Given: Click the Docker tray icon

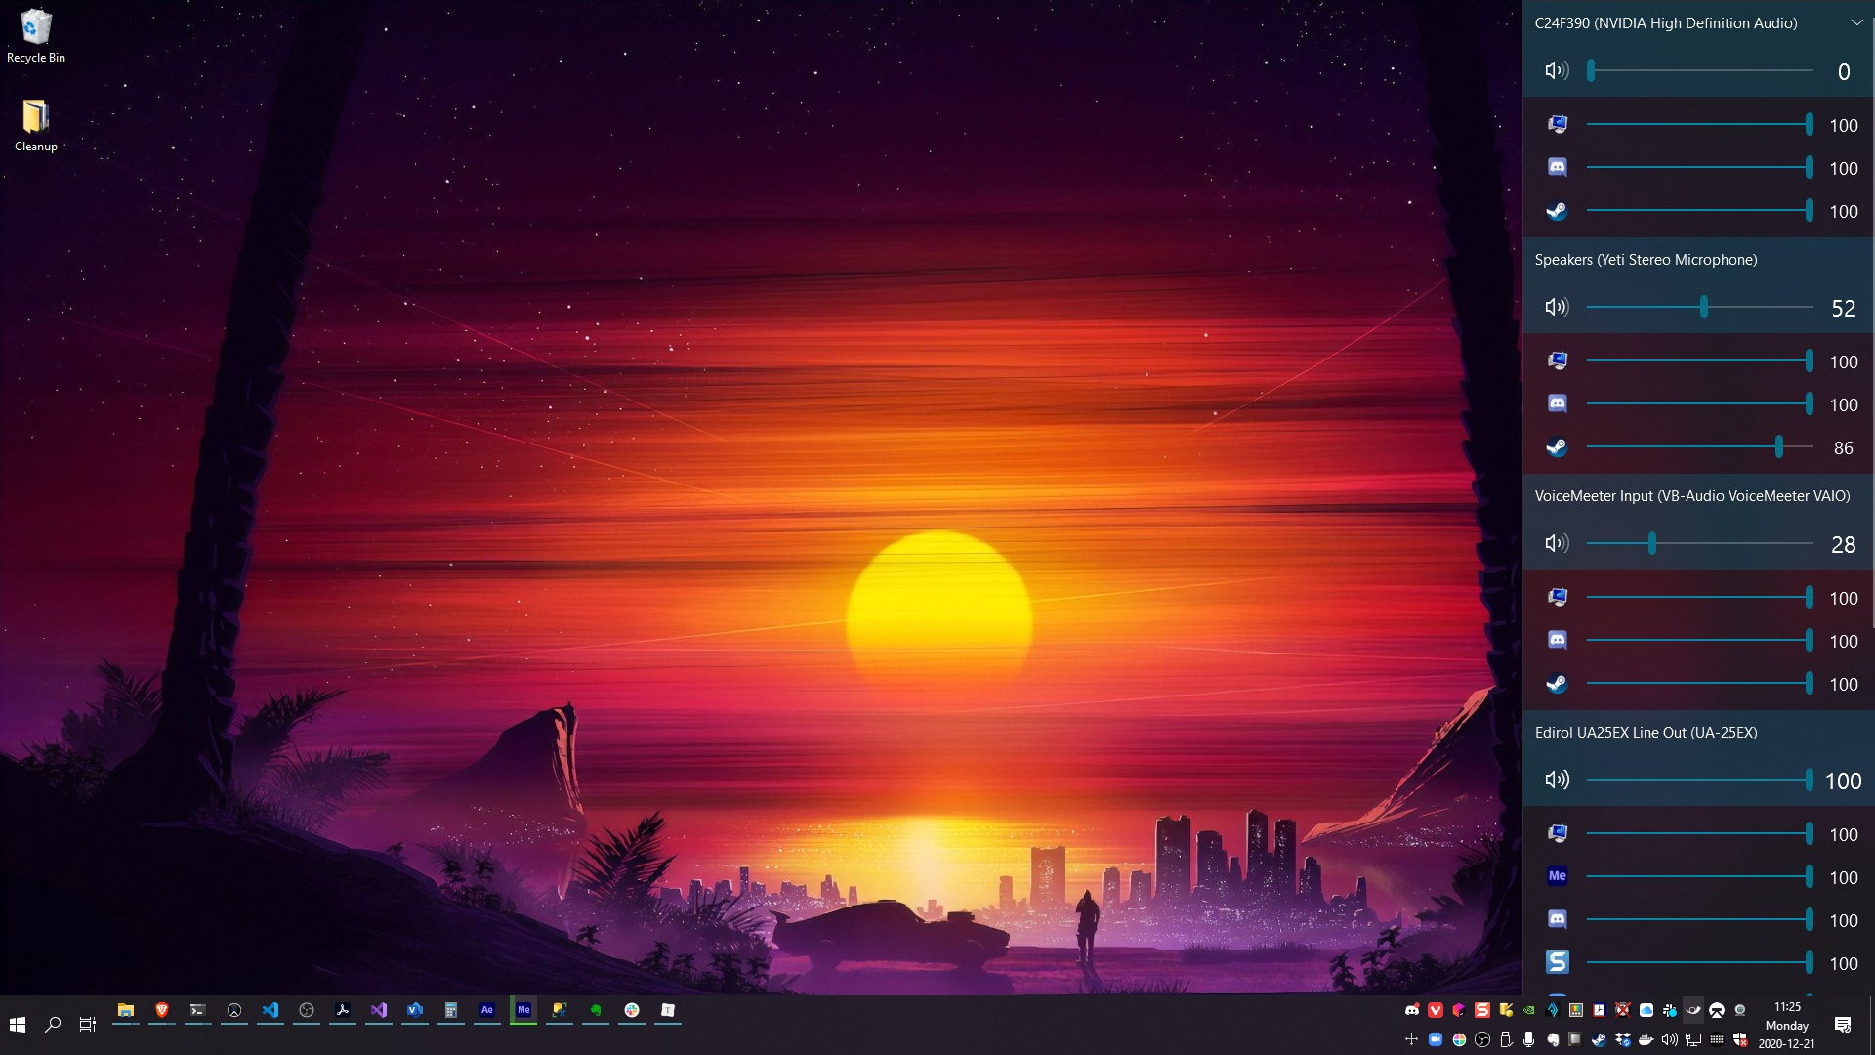Looking at the screenshot, I should pos(1646,1039).
